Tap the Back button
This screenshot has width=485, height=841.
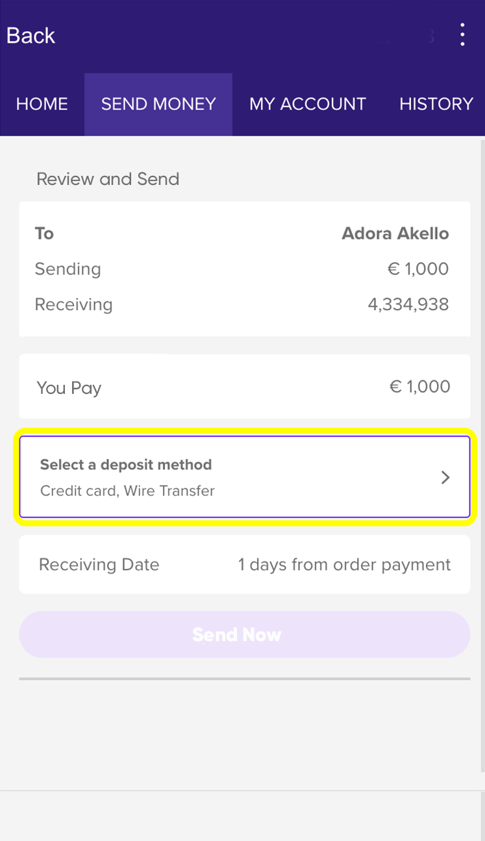(31, 36)
